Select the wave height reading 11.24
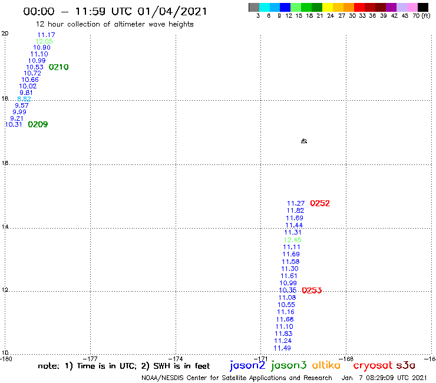This screenshot has height=383, width=436. [283, 341]
